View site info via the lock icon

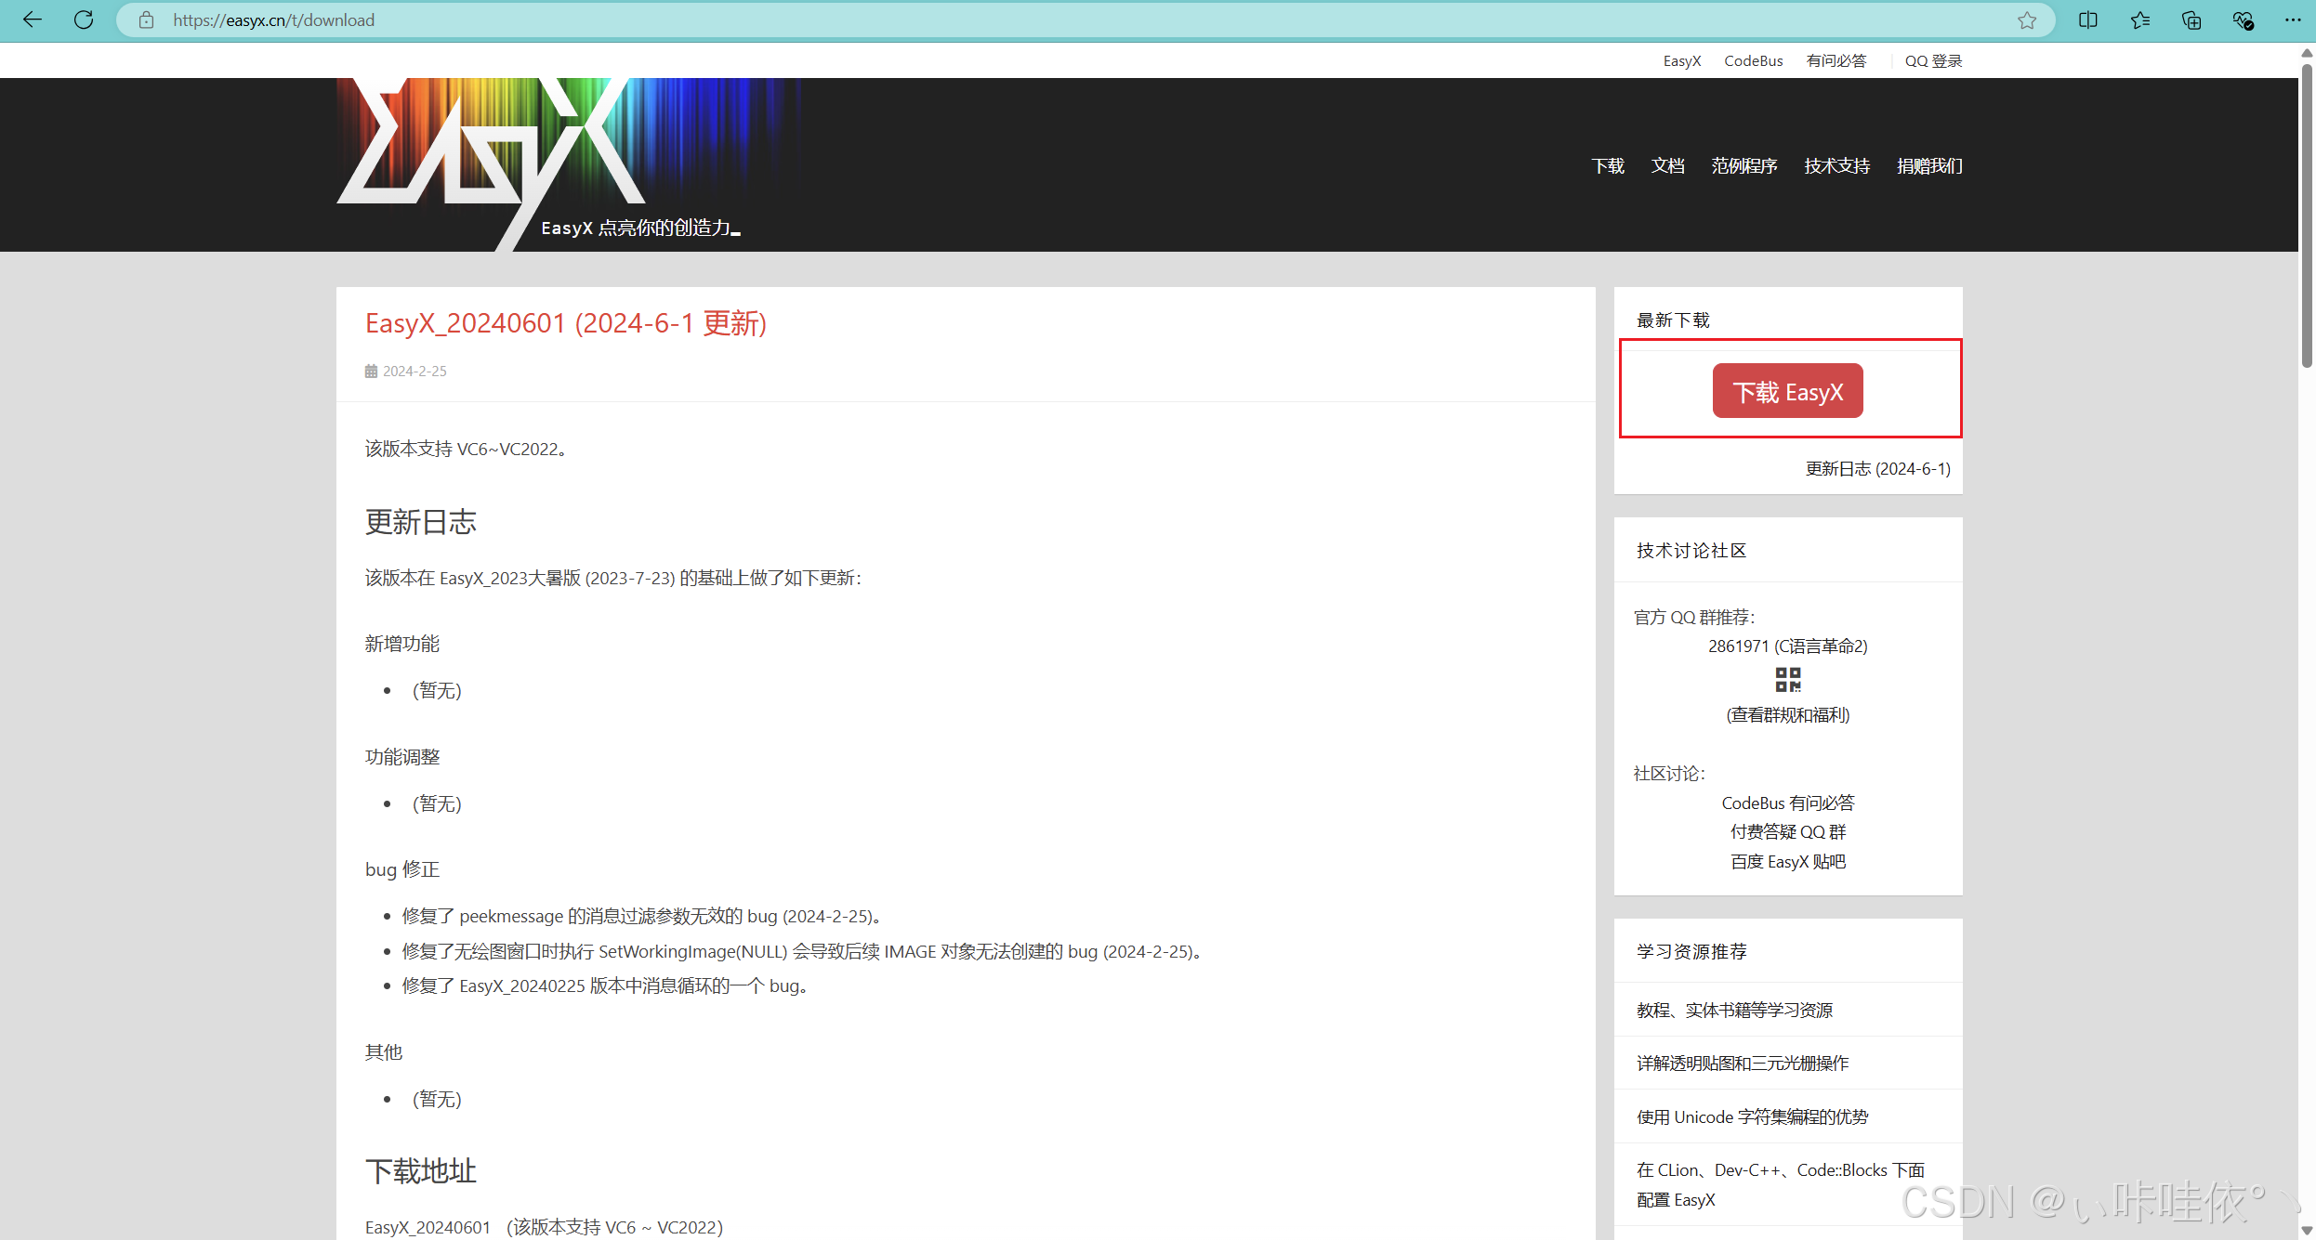tap(146, 20)
